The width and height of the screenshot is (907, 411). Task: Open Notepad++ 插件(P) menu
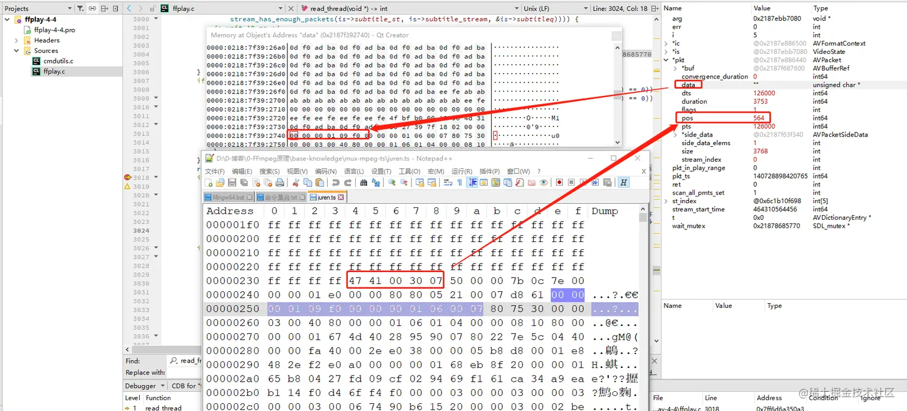click(x=489, y=171)
